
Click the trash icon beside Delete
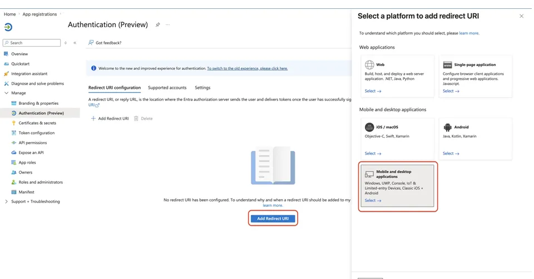click(136, 119)
